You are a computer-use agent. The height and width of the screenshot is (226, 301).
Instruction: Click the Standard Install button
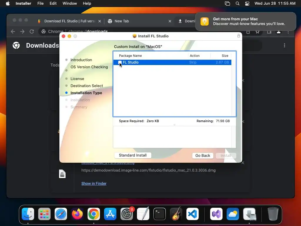click(x=133, y=155)
